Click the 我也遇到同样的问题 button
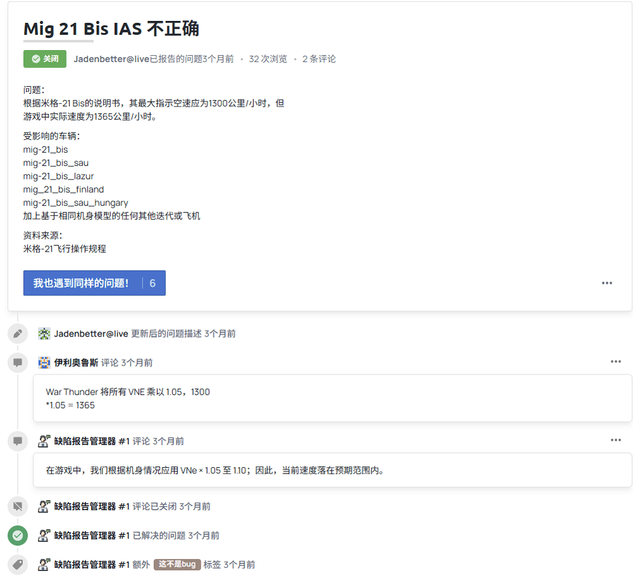633x578 pixels. 82,283
